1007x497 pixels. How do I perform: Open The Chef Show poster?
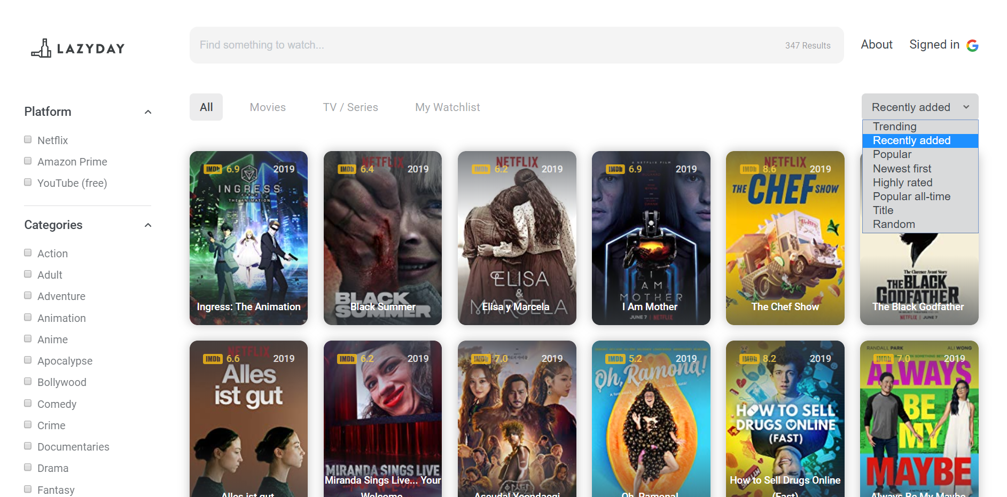785,238
